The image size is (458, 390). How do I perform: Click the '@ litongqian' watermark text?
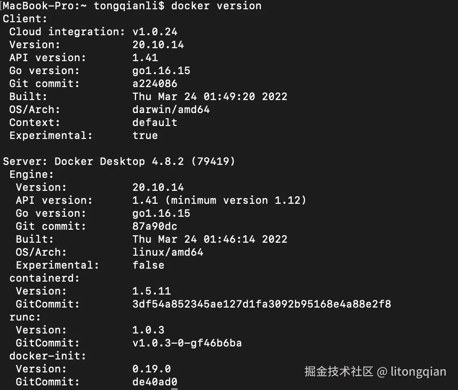pyautogui.click(x=411, y=371)
